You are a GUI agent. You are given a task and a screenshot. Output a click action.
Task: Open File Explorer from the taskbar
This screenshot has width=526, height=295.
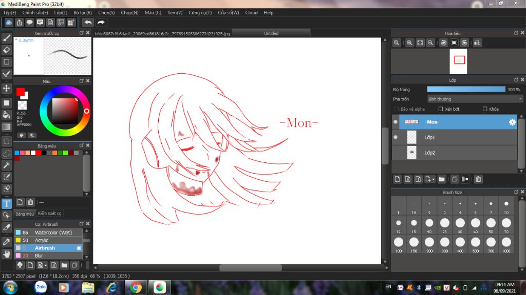click(x=88, y=287)
